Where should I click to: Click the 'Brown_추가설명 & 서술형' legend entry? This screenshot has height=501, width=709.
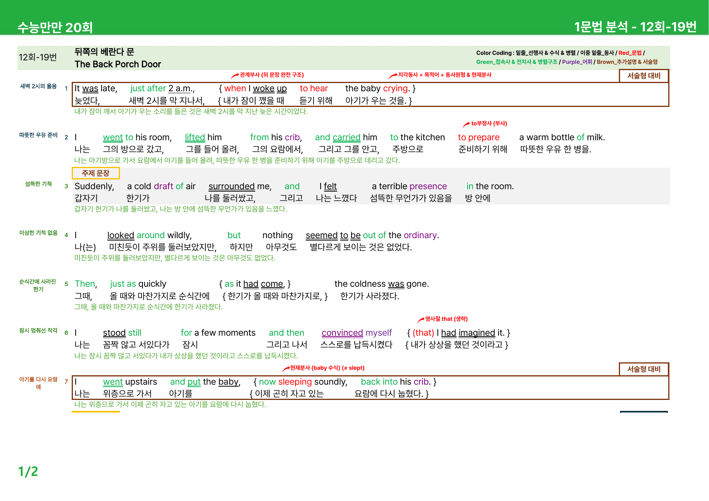[627, 62]
